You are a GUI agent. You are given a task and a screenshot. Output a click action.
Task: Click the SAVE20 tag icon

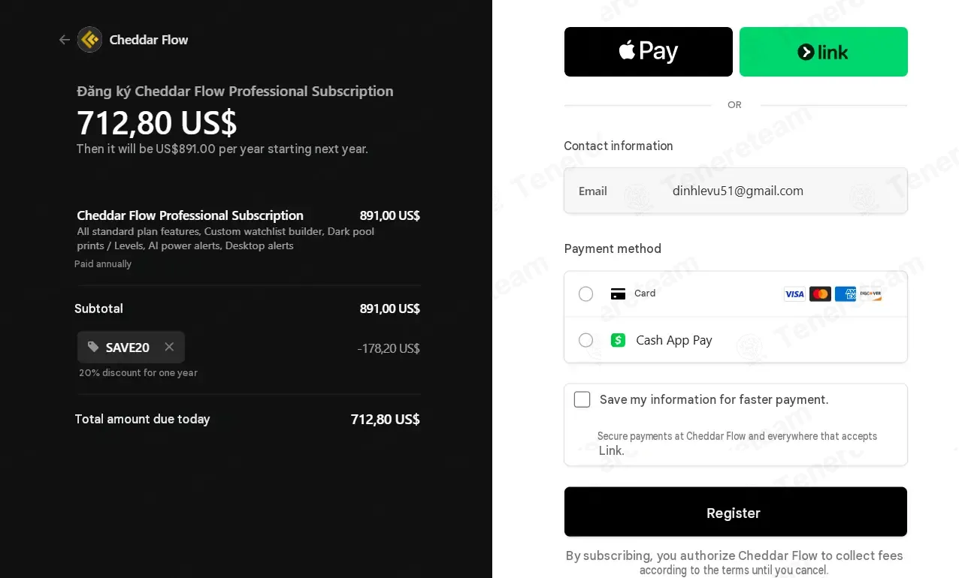(x=93, y=347)
